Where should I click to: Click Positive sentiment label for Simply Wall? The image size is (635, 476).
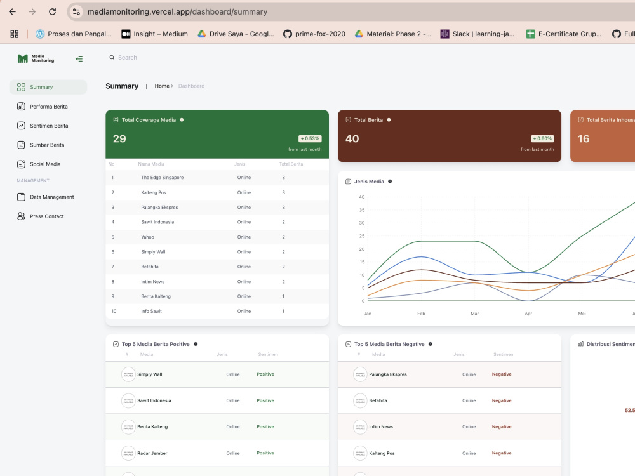(x=265, y=374)
